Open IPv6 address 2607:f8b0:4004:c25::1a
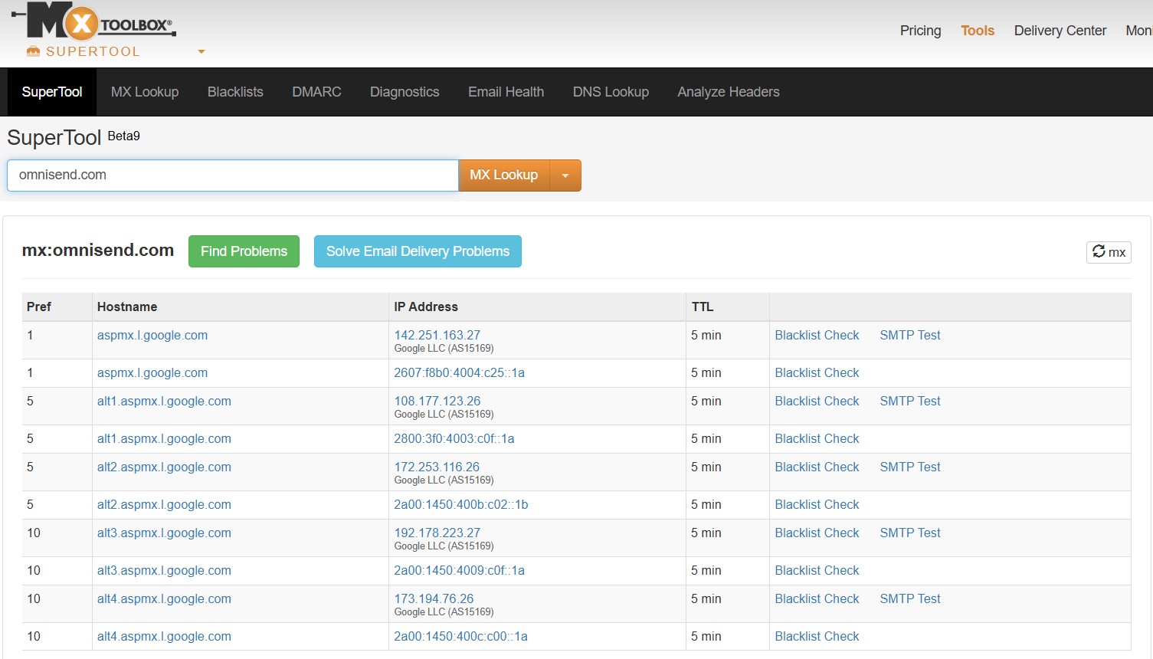The image size is (1153, 659). click(x=460, y=372)
